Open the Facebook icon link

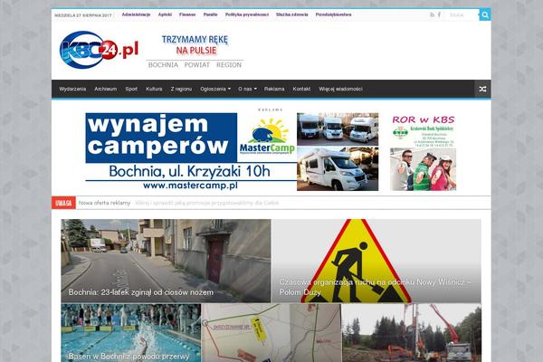(439, 14)
